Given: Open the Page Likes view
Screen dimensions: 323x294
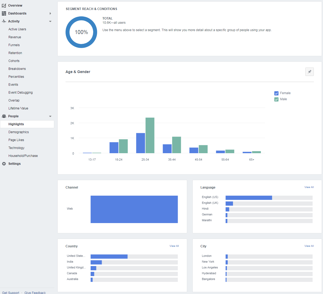Looking at the screenshot, I should [x=16, y=140].
